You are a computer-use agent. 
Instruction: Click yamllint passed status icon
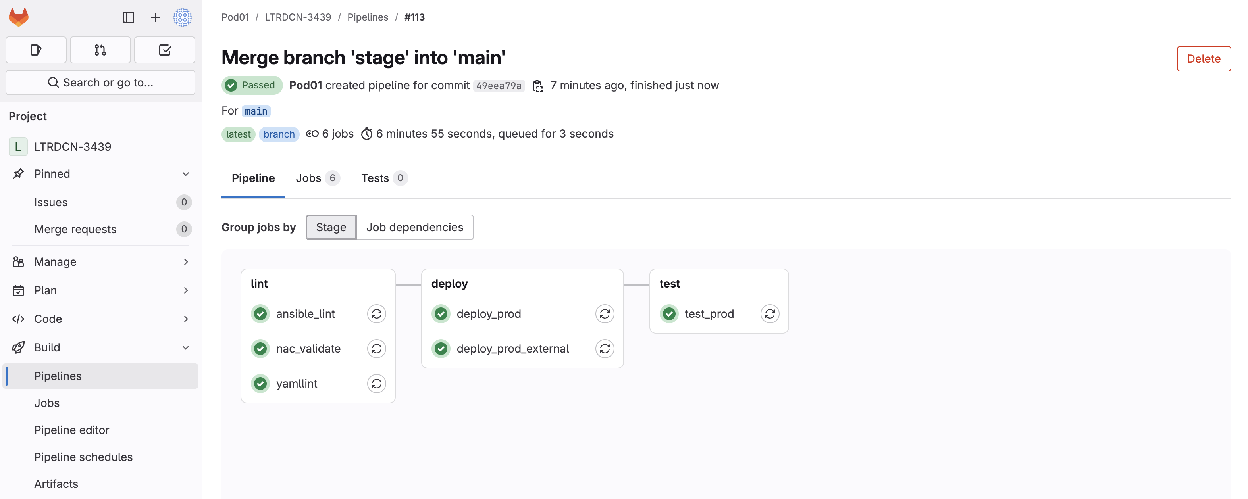[261, 383]
